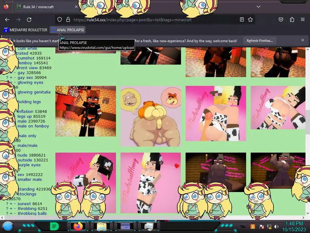
Task: Click the '+' link beside the throbbing tag
Action: pos(11,209)
